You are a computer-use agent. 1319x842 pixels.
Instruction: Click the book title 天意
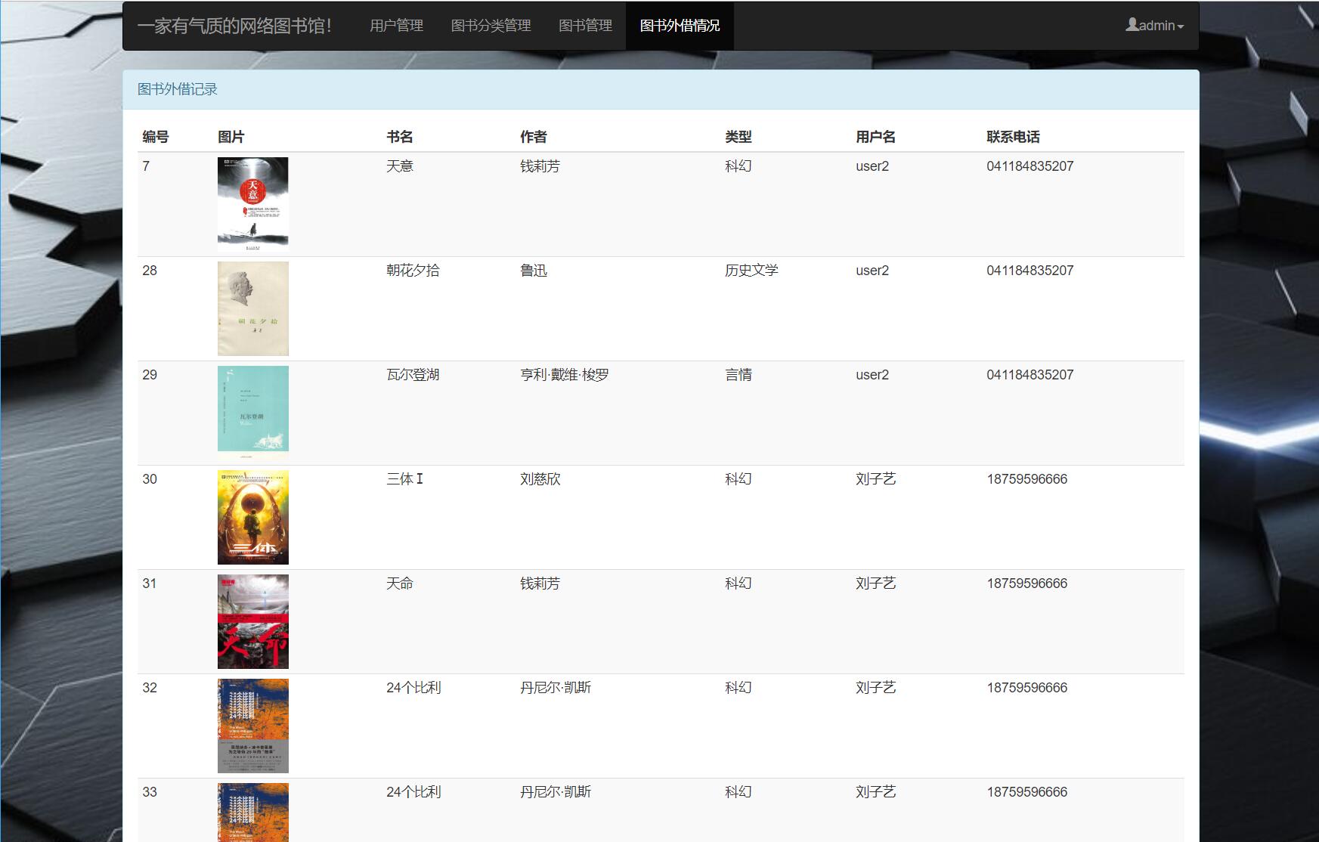coord(400,166)
